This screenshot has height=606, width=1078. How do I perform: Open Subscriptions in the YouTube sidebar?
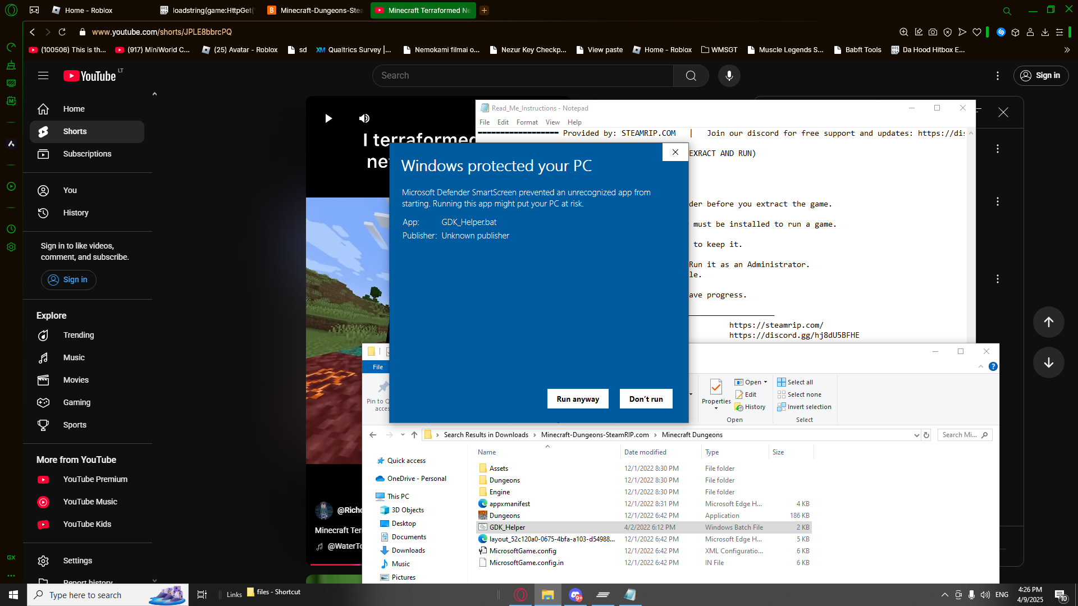point(87,154)
